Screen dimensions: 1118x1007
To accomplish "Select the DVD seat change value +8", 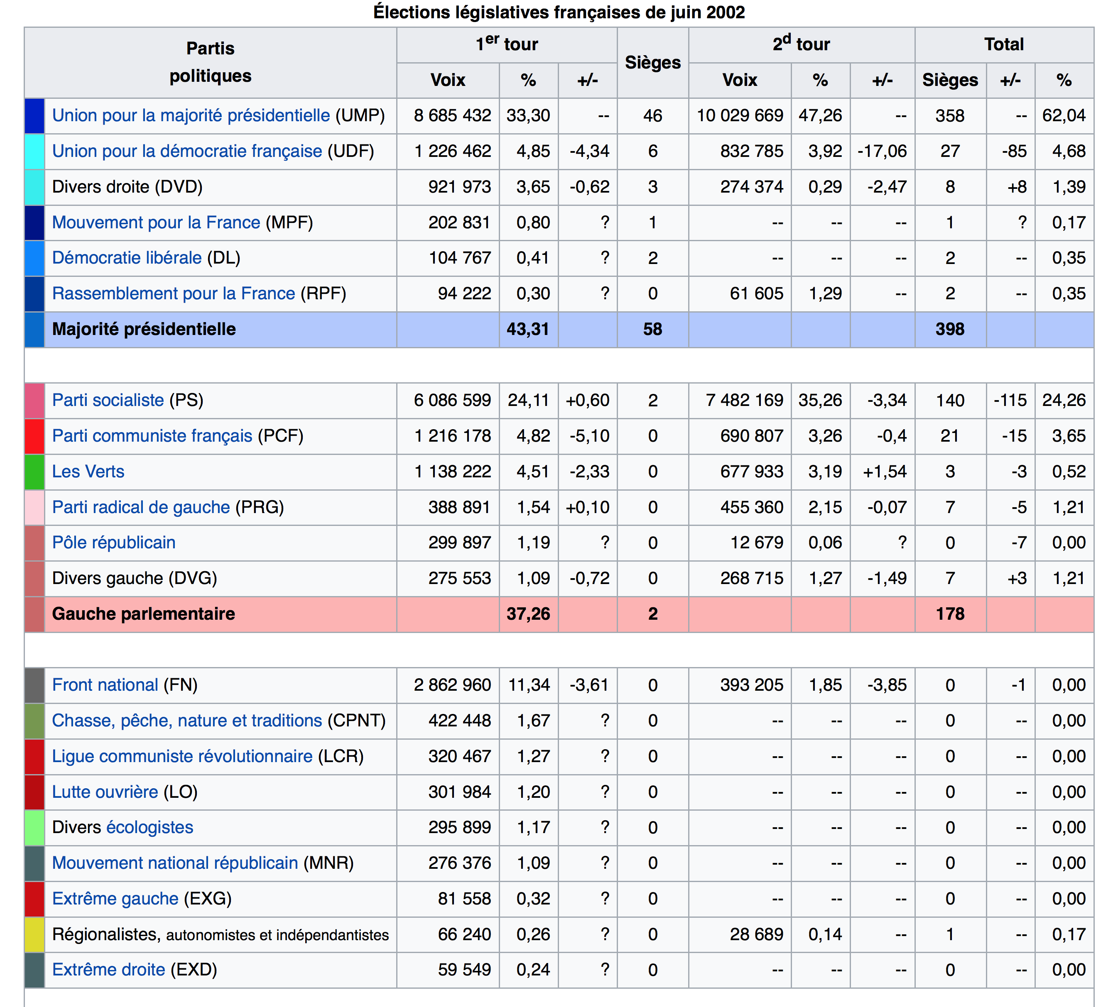I will click(x=1017, y=187).
